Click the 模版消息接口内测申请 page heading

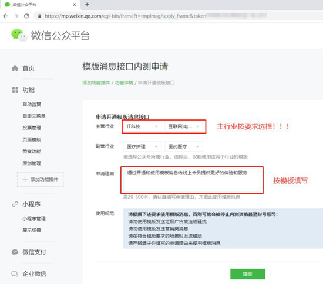coord(125,66)
